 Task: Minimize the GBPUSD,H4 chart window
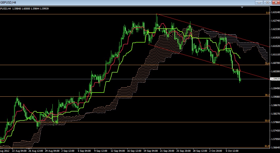click(x=259, y=3)
